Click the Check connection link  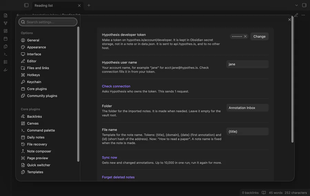116,86
